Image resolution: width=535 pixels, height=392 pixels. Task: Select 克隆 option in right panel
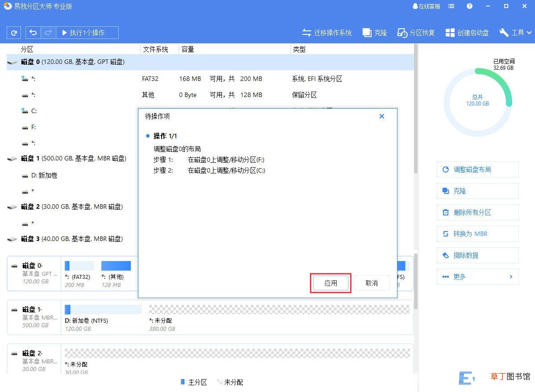[x=478, y=191]
